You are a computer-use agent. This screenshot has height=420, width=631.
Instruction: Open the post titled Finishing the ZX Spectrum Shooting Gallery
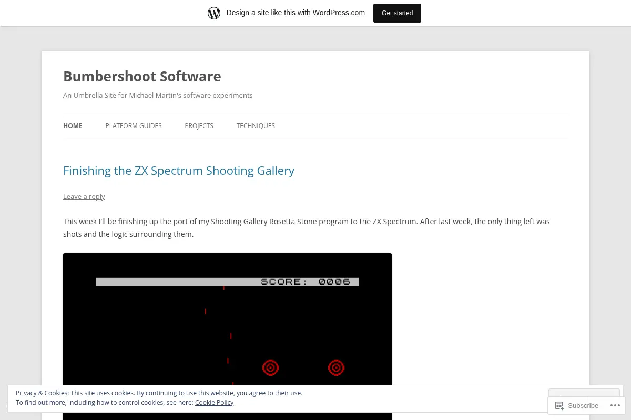click(x=179, y=171)
